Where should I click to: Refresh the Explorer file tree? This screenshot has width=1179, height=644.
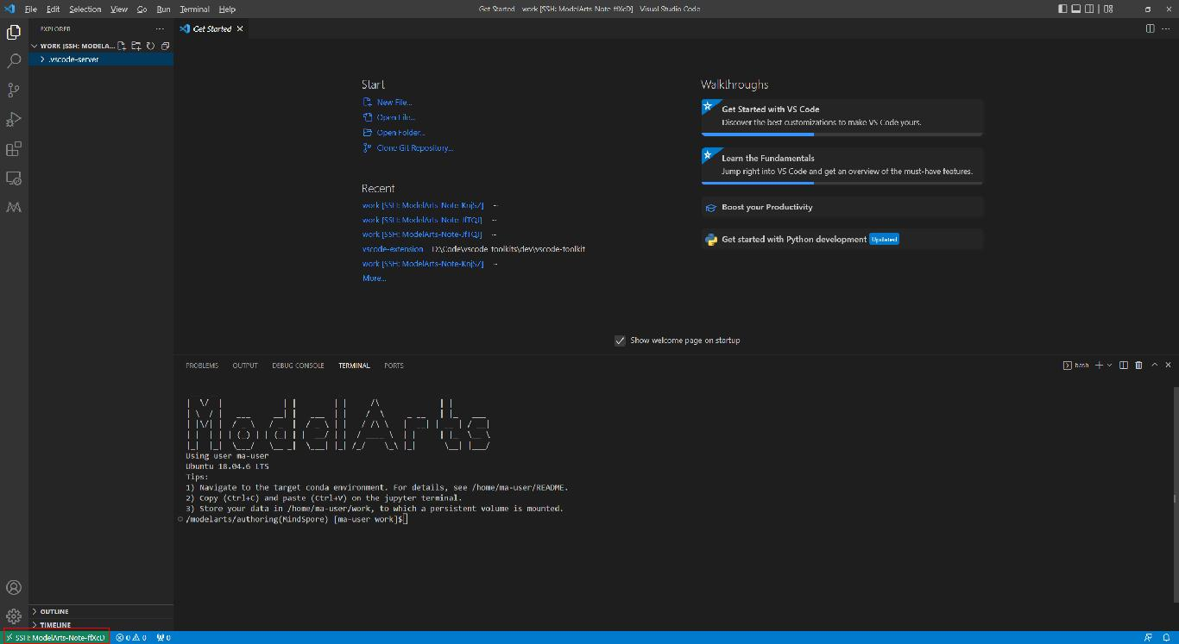point(150,46)
